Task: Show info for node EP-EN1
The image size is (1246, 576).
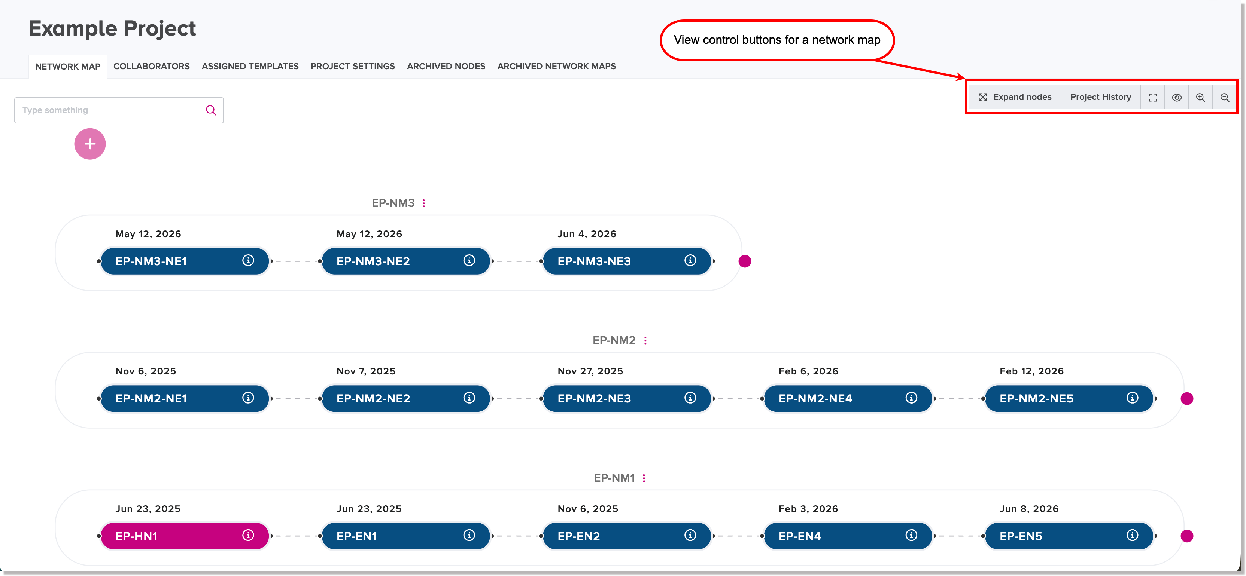Action: click(x=469, y=535)
